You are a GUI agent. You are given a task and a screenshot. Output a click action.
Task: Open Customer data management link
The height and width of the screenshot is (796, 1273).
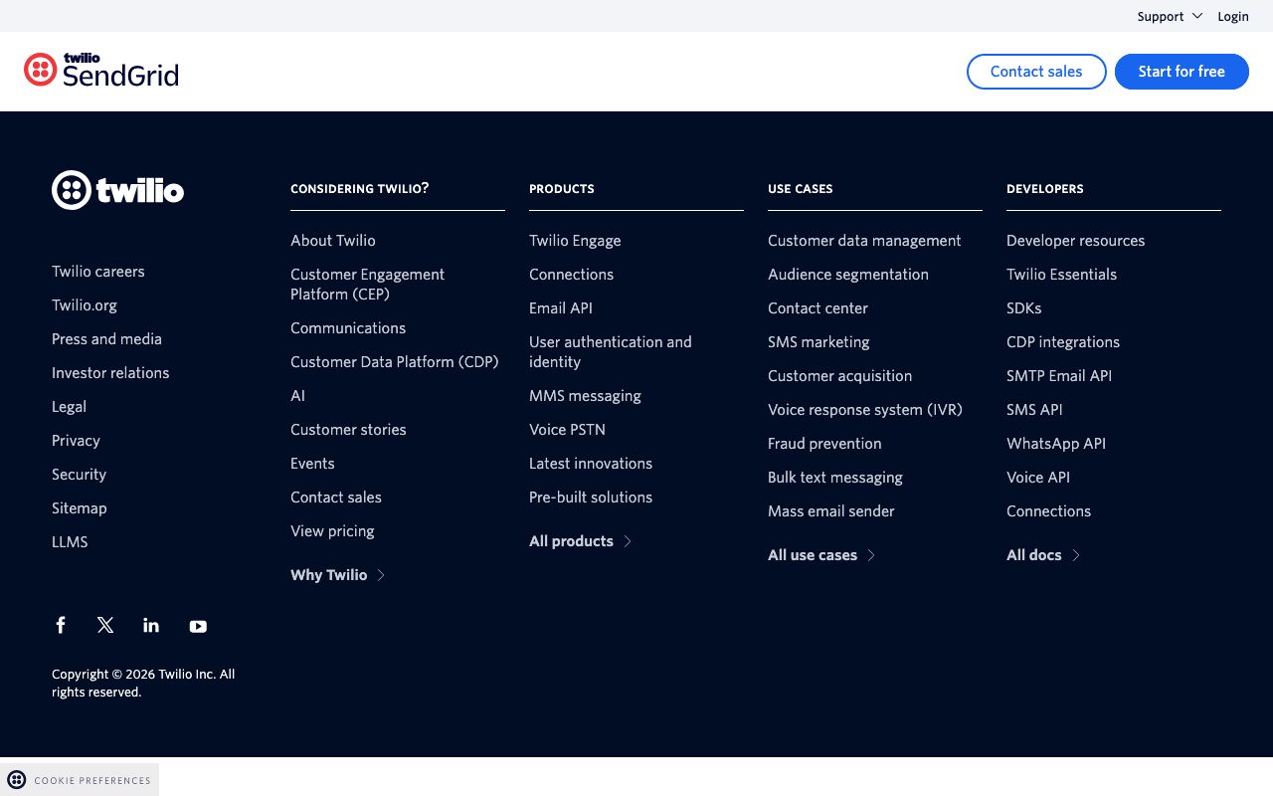864,241
